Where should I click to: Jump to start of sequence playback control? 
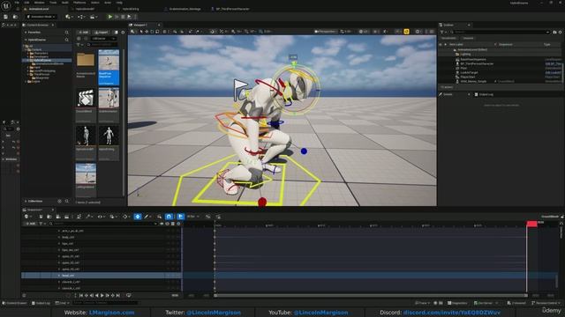pos(81,296)
